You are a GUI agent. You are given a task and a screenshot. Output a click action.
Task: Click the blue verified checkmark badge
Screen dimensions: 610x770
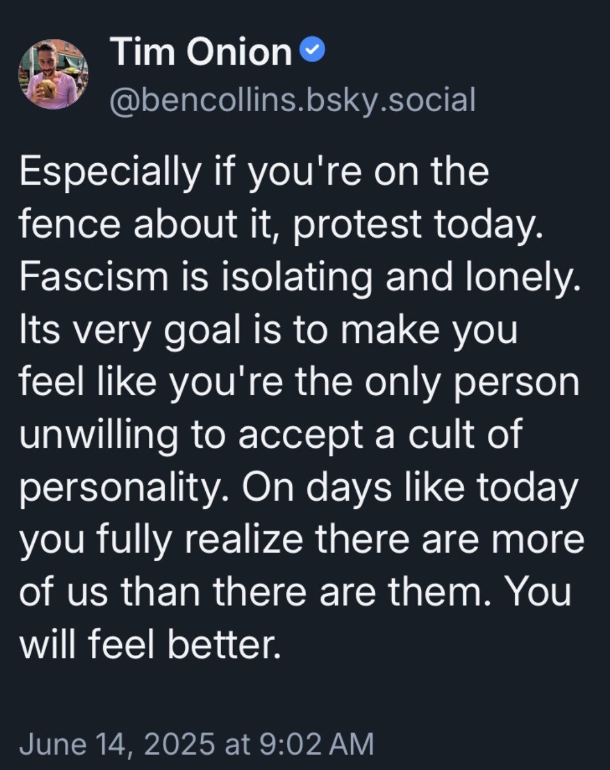[x=312, y=50]
